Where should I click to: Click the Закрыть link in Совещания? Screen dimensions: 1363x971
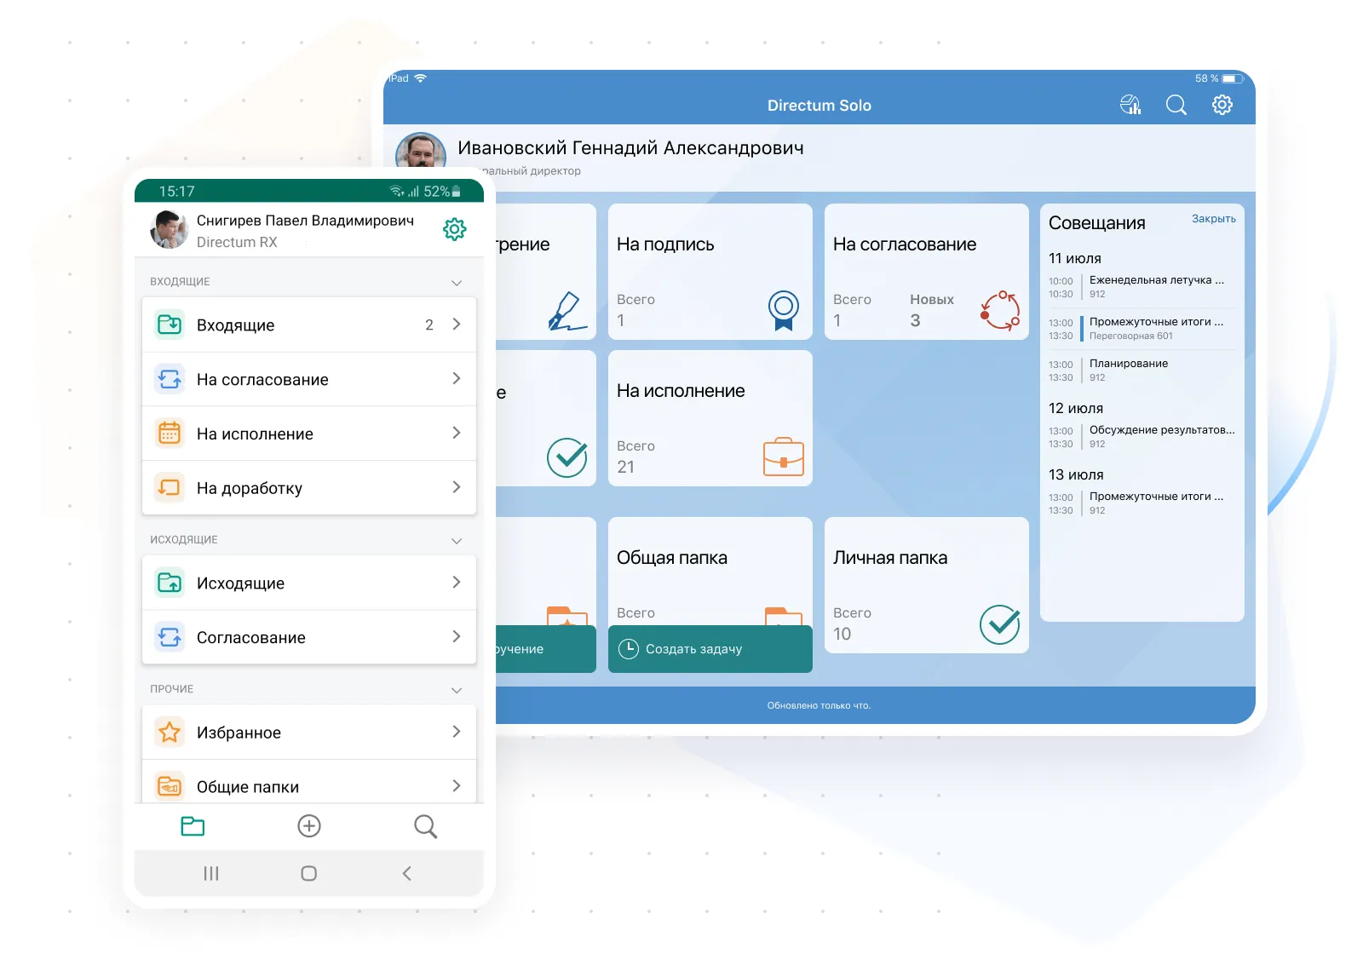click(x=1213, y=219)
